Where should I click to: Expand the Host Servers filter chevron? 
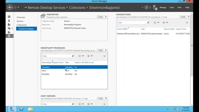click(104, 104)
